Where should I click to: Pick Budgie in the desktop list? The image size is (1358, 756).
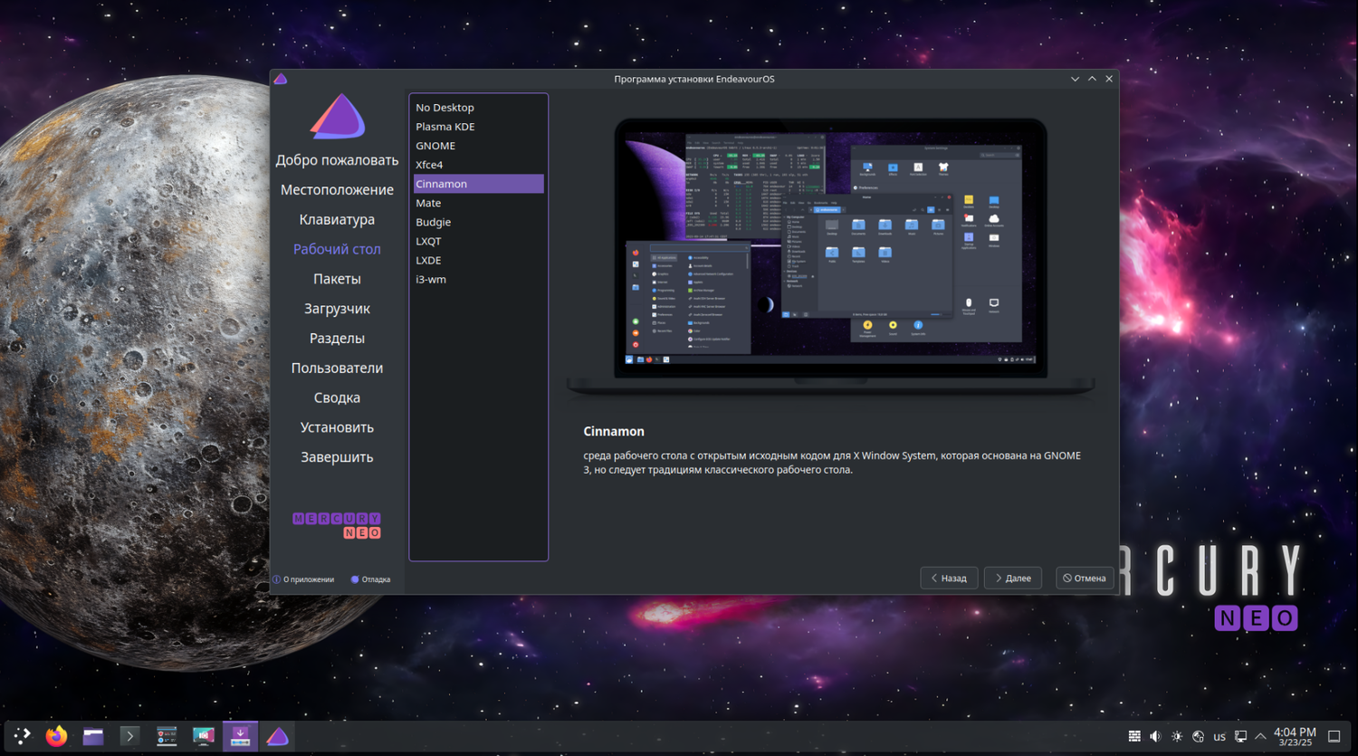tap(479, 222)
